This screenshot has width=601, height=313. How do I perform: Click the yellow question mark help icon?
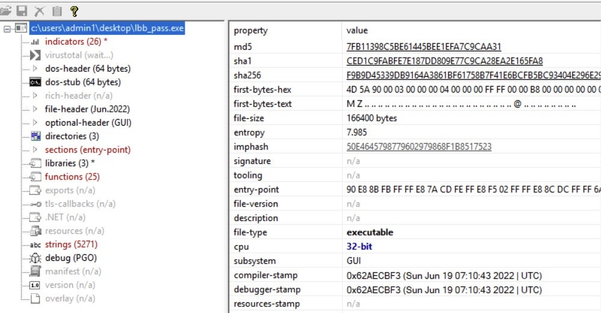74,11
